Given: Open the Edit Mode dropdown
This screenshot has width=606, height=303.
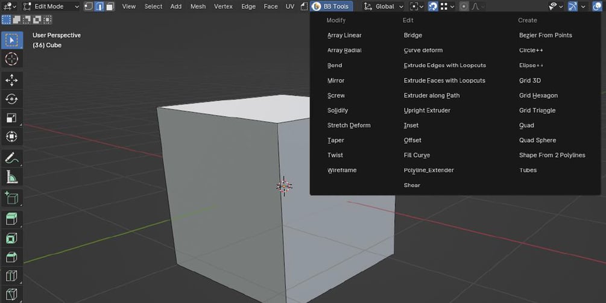Looking at the screenshot, I should pos(51,6).
